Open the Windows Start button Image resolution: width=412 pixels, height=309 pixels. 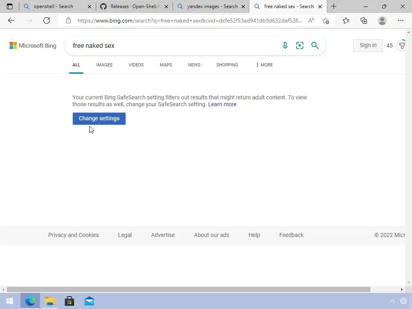pyautogui.click(x=10, y=301)
